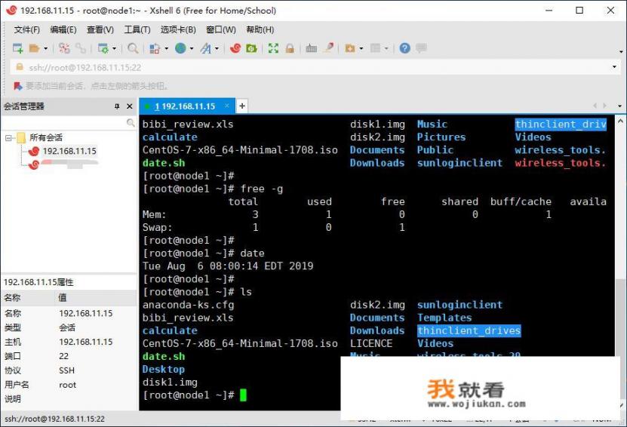The width and height of the screenshot is (627, 427).
Task: Open the 窗口(W) menu
Action: coord(221,29)
